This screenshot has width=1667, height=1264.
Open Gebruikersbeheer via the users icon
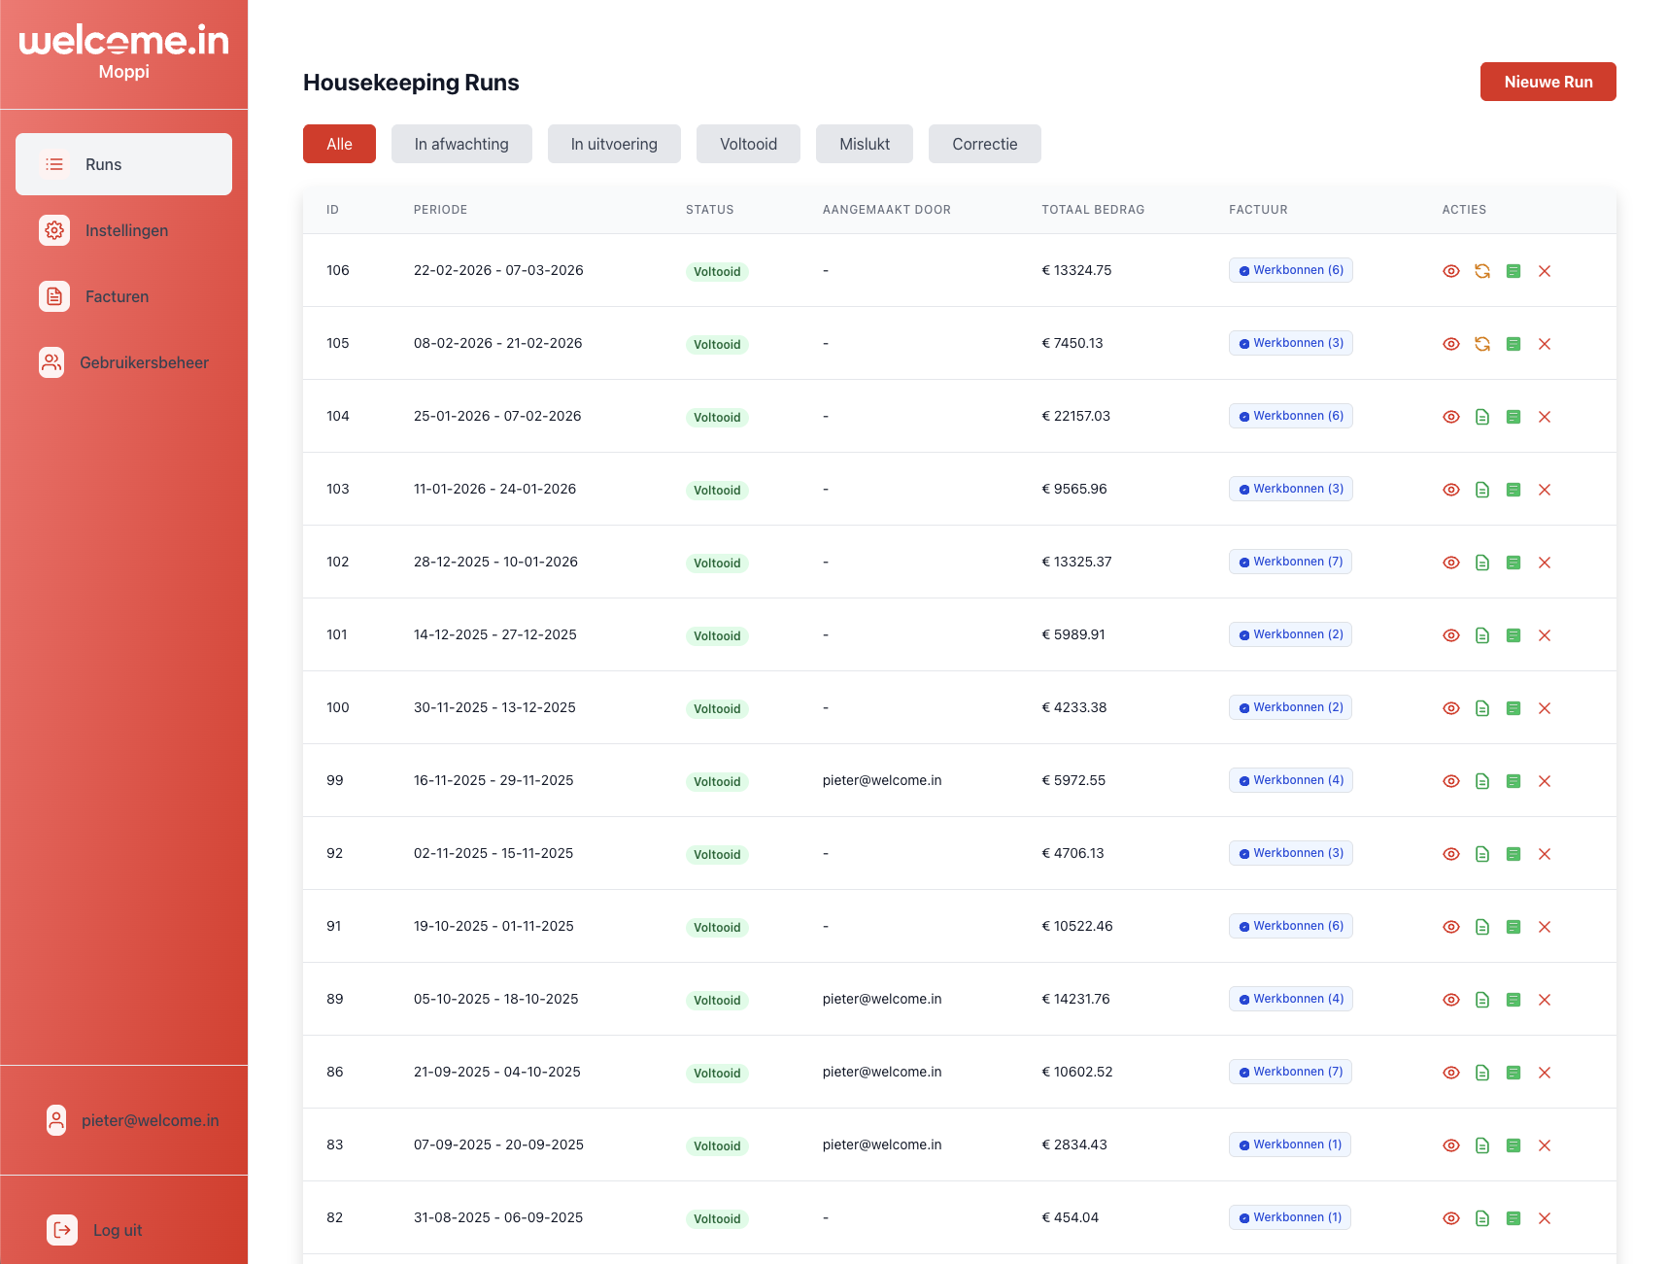[x=52, y=362]
